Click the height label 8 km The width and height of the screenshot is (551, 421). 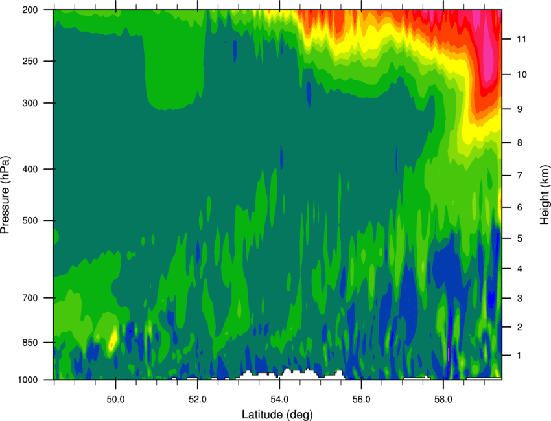pos(519,143)
